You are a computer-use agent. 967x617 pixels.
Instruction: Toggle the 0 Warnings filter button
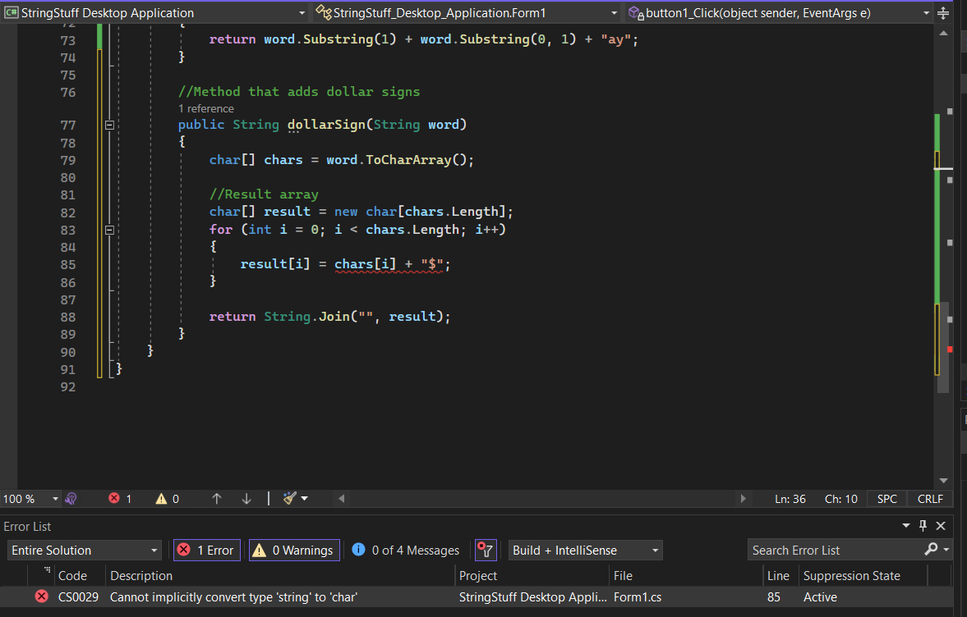pyautogui.click(x=293, y=550)
